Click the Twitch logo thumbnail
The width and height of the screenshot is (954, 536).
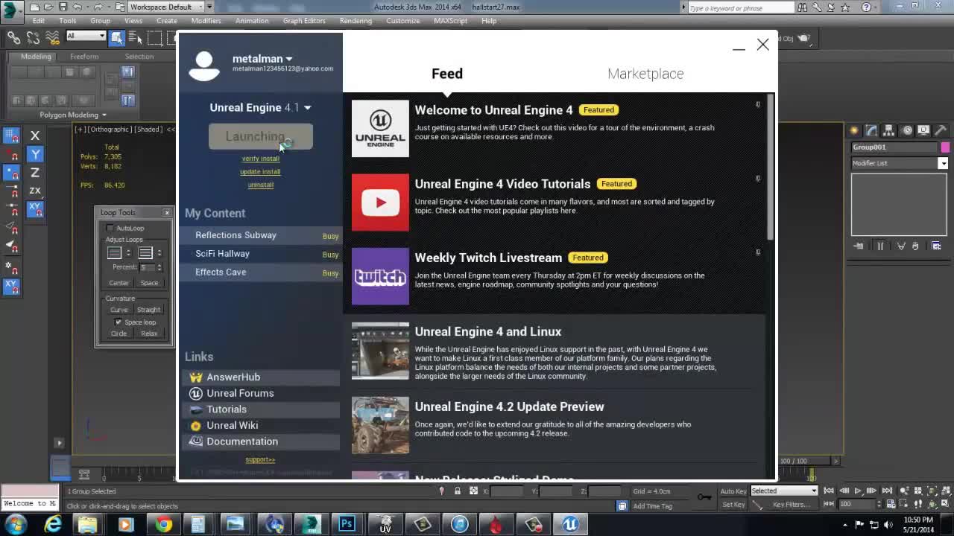(x=380, y=276)
